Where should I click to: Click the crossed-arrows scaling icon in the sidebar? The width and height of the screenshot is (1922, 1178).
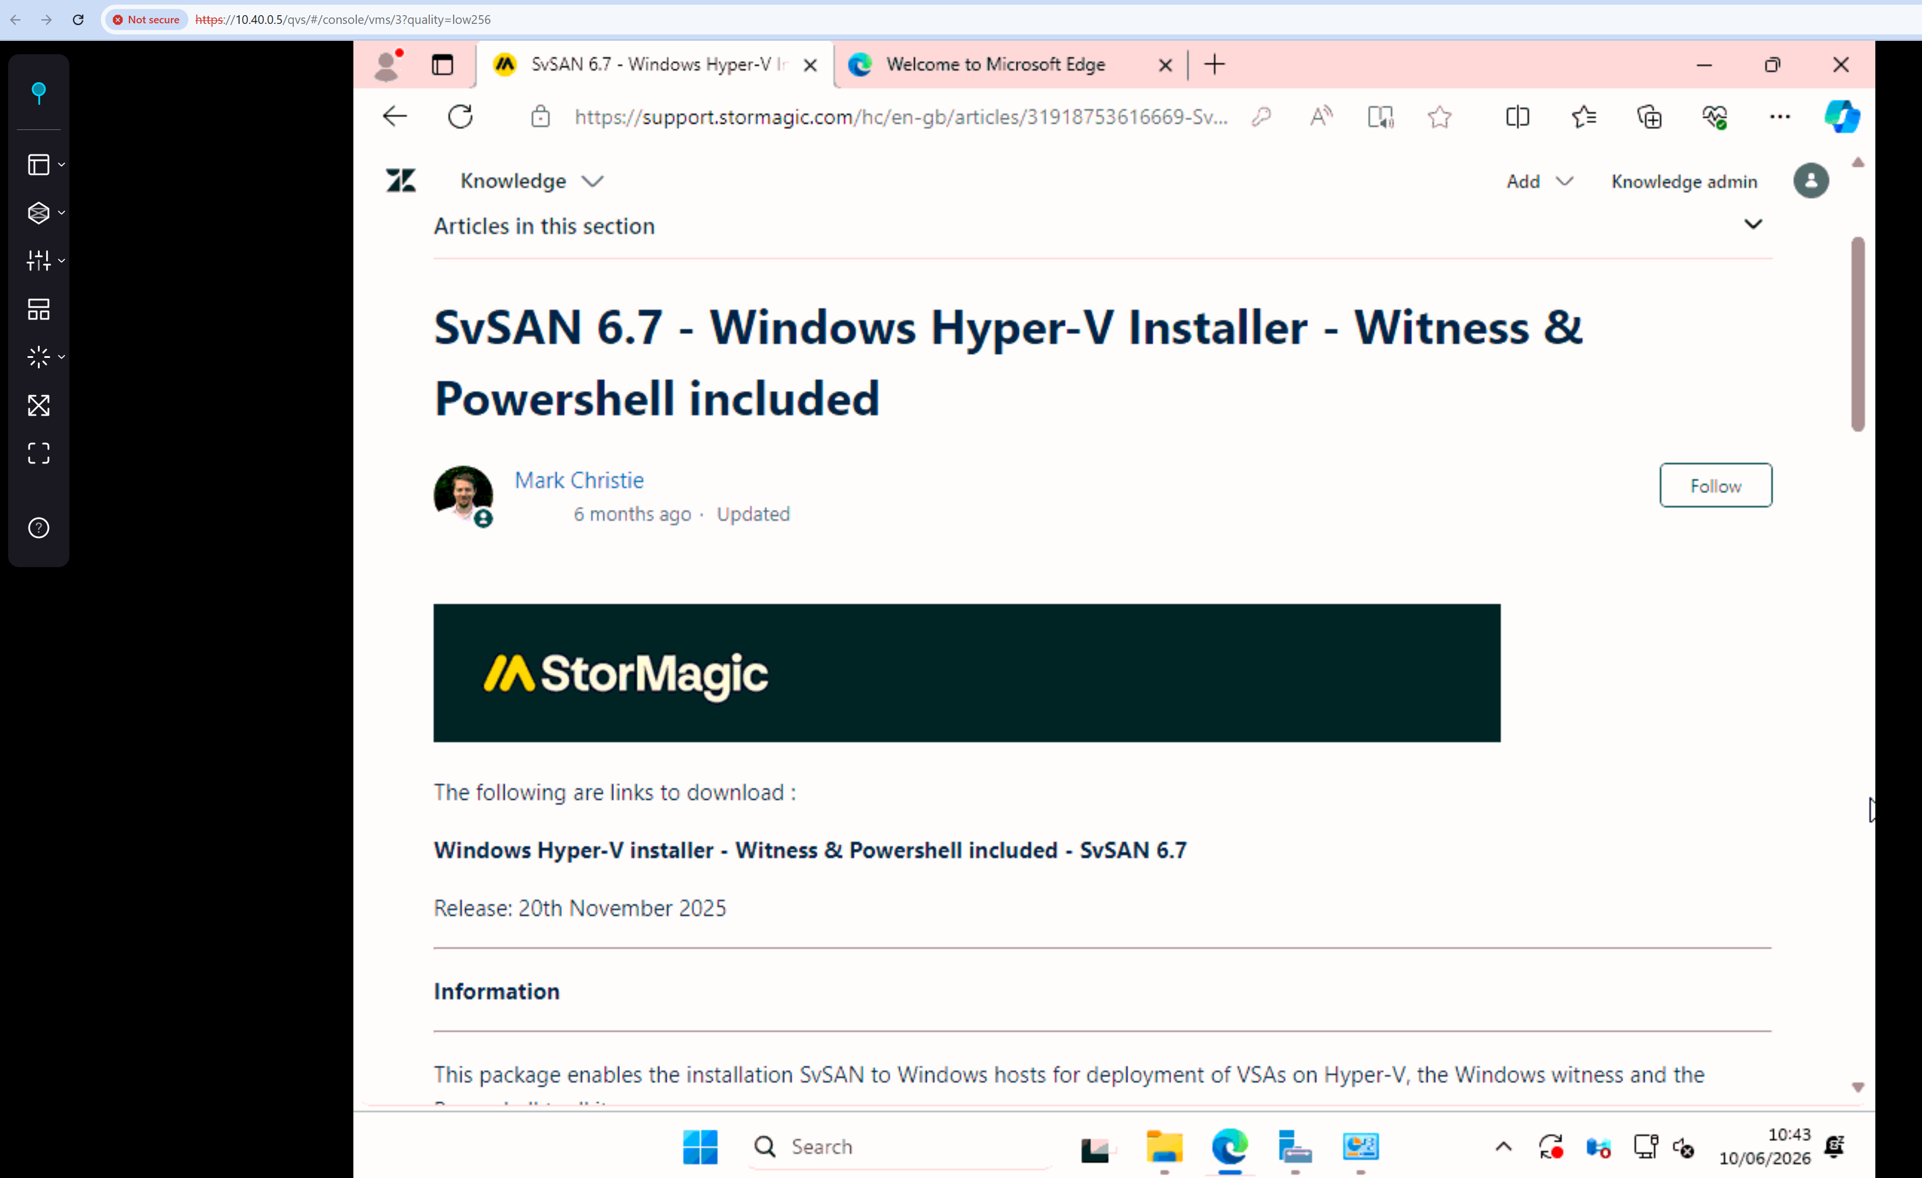click(38, 406)
